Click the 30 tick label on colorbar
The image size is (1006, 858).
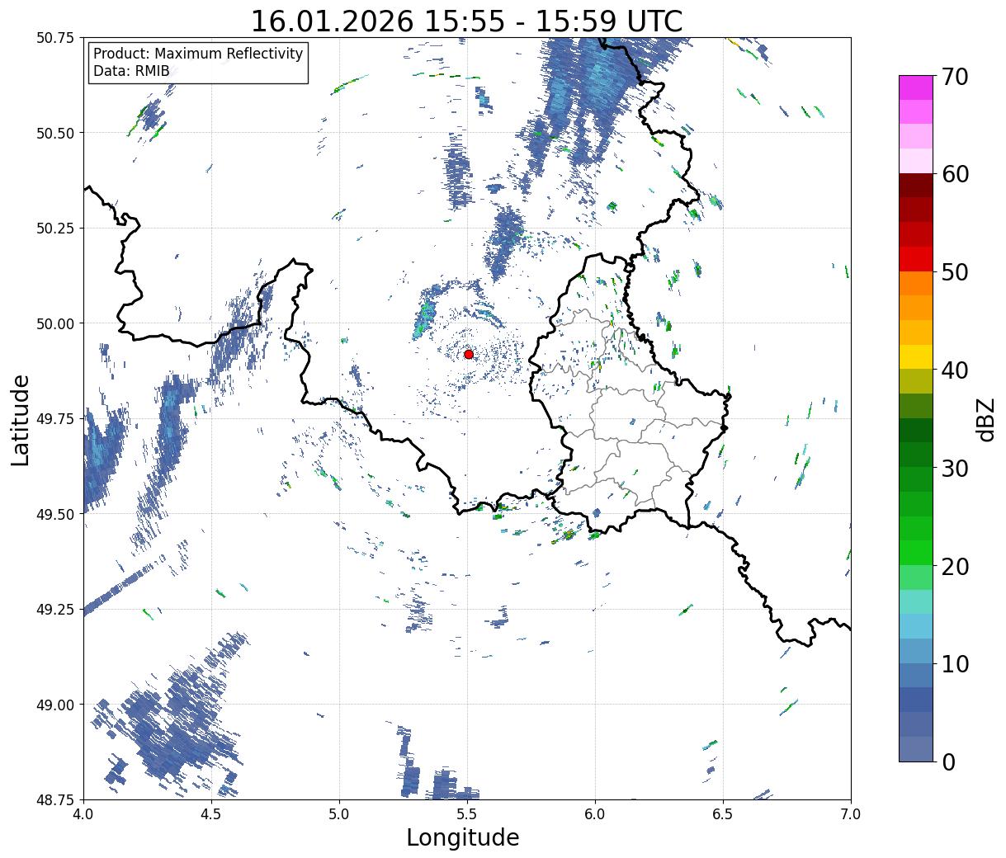[955, 468]
